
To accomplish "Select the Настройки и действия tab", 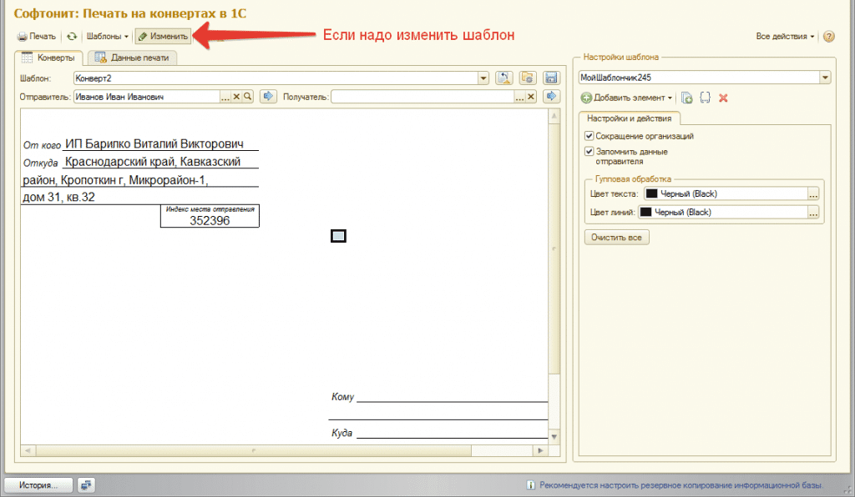I will pos(630,118).
